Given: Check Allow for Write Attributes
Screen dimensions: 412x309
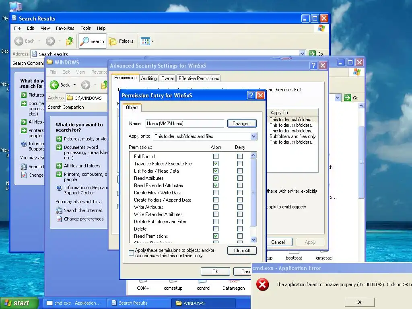Looking at the screenshot, I should (x=216, y=207).
